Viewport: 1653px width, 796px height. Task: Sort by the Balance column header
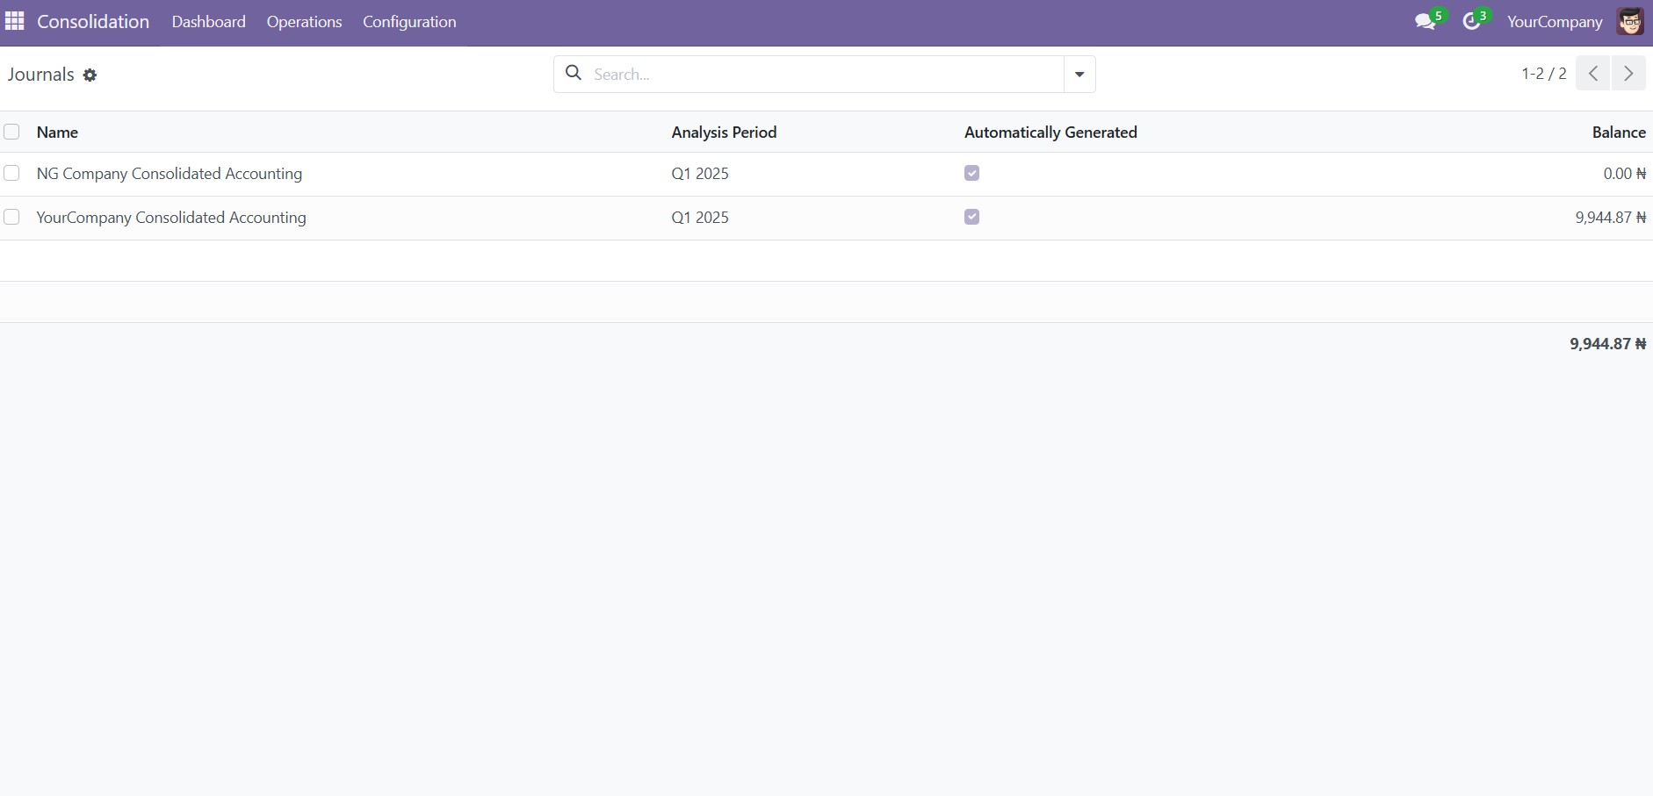[x=1618, y=133]
